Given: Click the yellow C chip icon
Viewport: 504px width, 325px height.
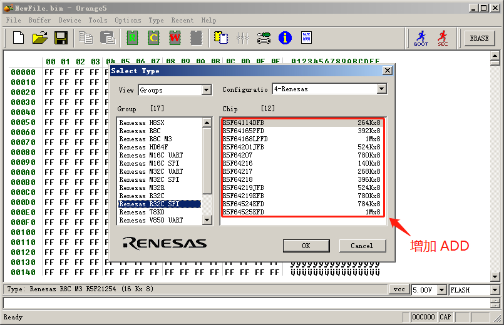Looking at the screenshot, I should tap(153, 38).
